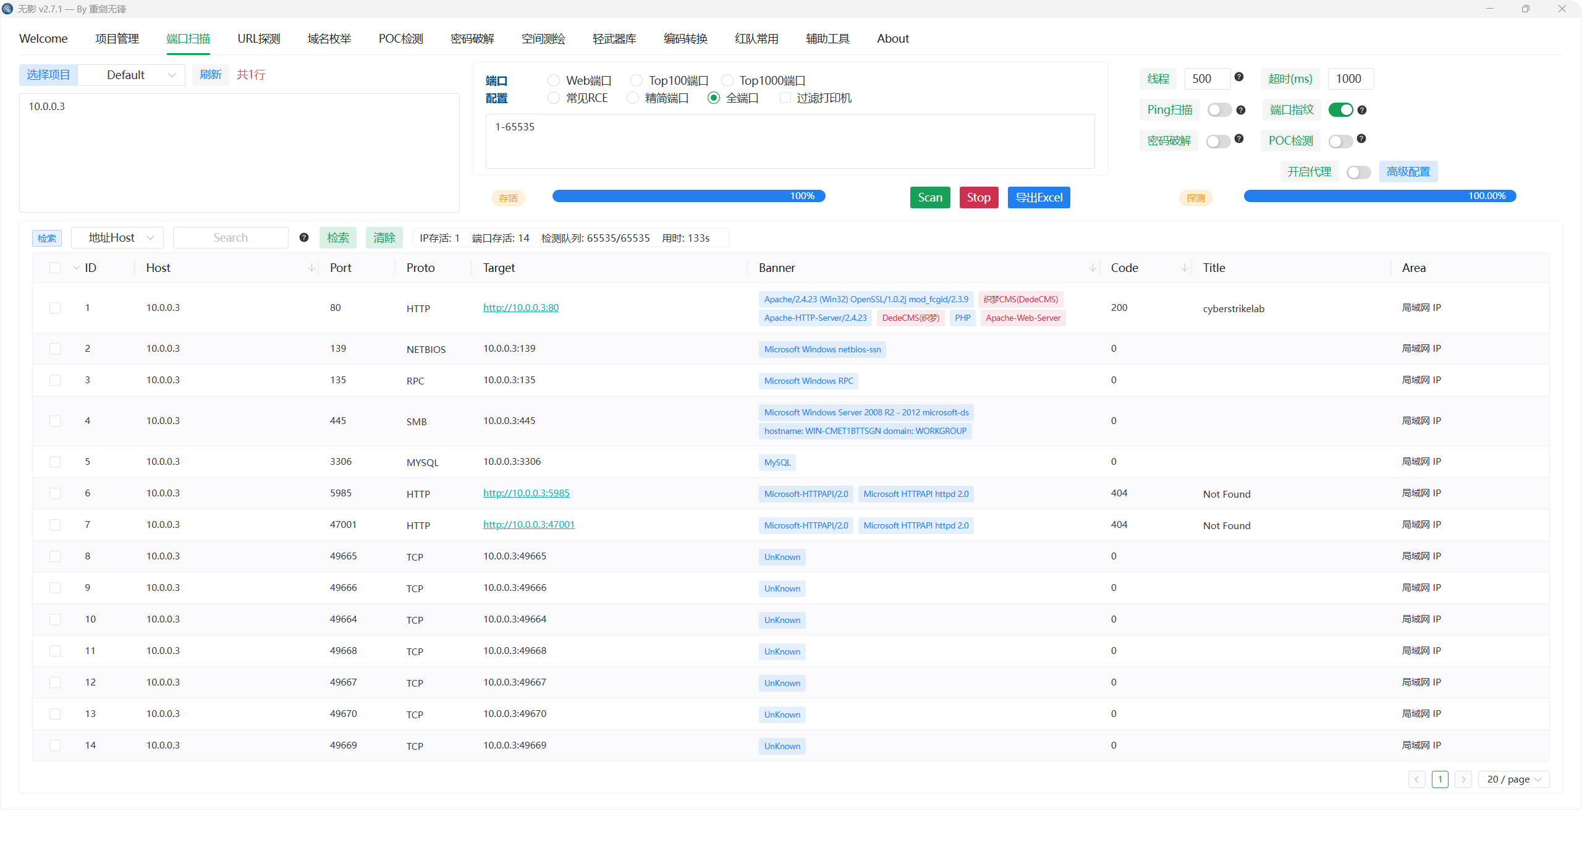This screenshot has height=853, width=1582.
Task: Click help icon beside Search field
Action: (304, 237)
